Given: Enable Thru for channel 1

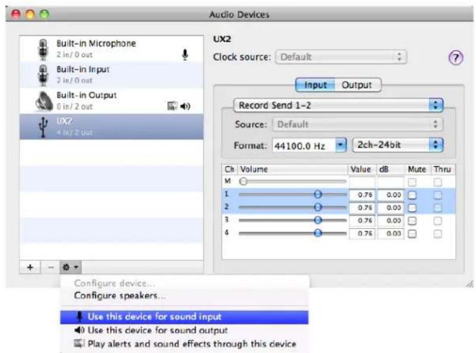Looking at the screenshot, I should pyautogui.click(x=437, y=195).
